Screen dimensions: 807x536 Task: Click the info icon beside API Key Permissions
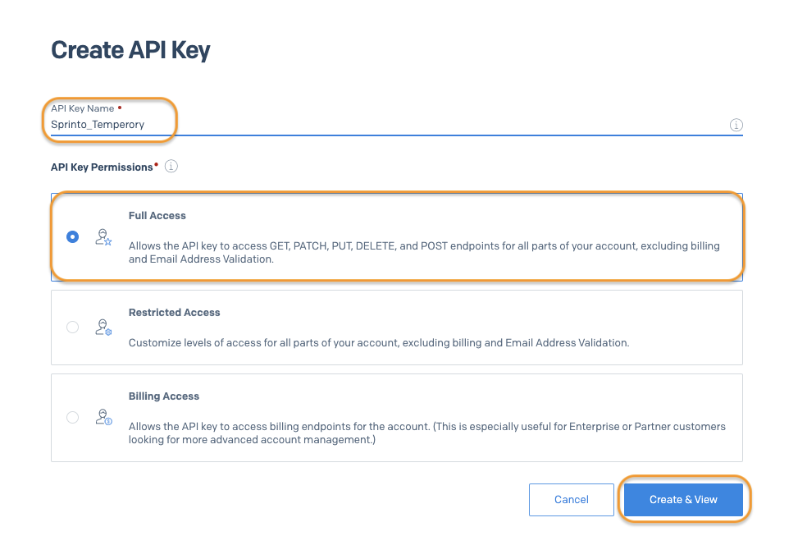171,167
